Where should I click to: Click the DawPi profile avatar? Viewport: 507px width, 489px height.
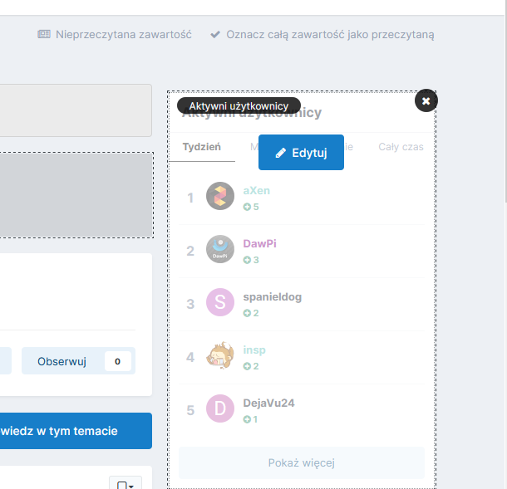(x=220, y=250)
